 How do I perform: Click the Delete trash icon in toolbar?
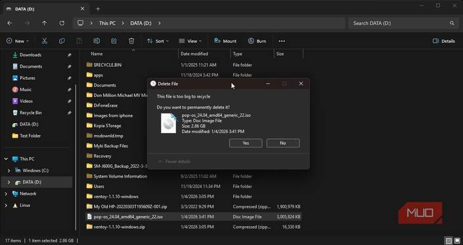(131, 41)
